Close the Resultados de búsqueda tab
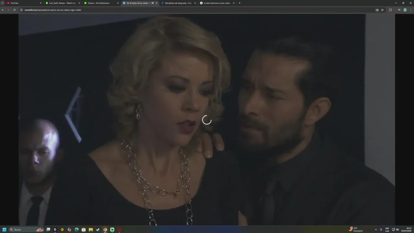 (x=195, y=3)
